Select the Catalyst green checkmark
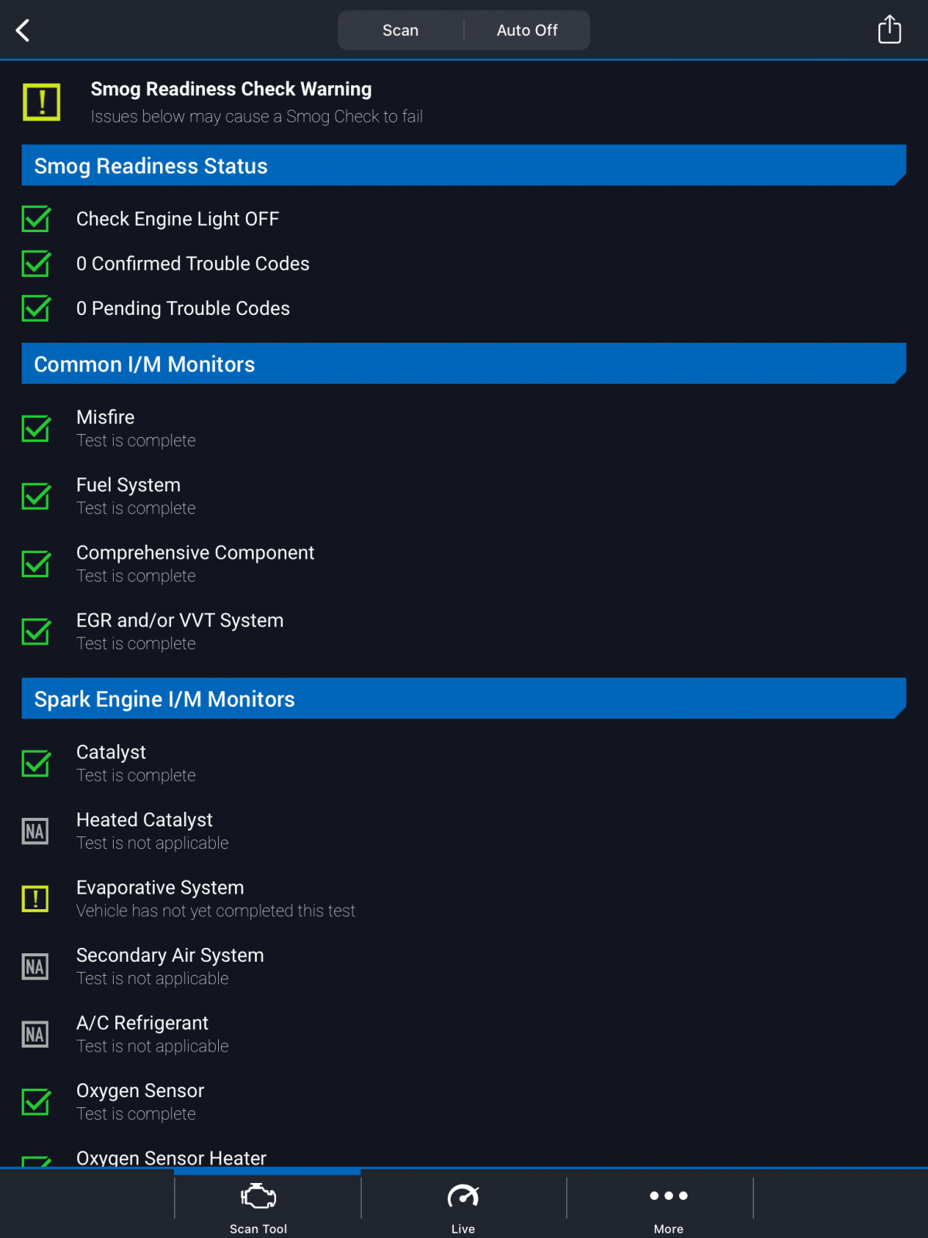 pyautogui.click(x=36, y=763)
